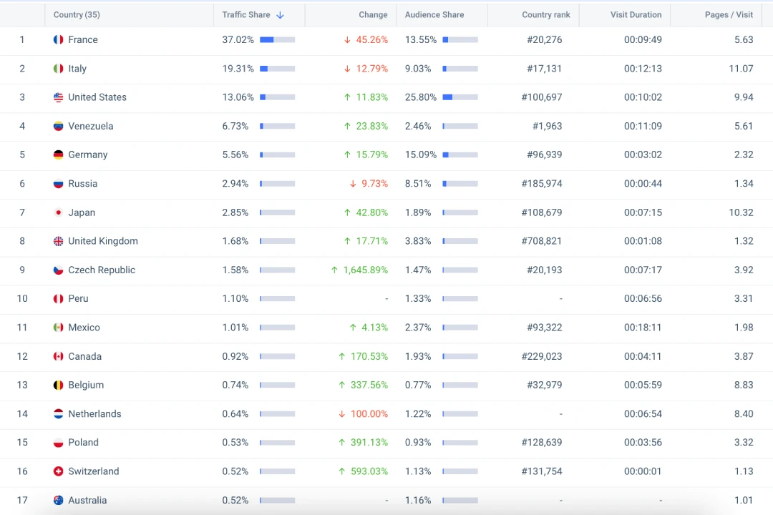Screen dimensions: 773x515
Task: Sort by Visit Duration header
Action: click(x=636, y=15)
